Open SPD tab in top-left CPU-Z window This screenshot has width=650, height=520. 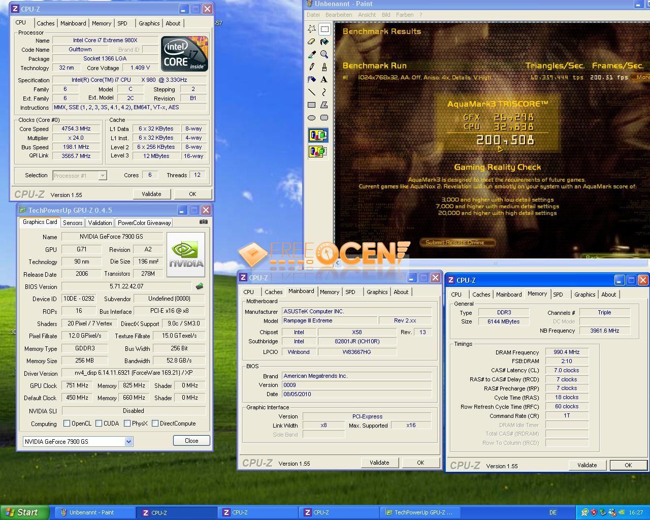pos(122,23)
